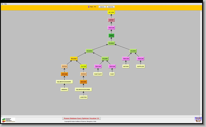
Task: Click the Picasso Database Query Optimizer Visualizer button
Action: (81, 118)
